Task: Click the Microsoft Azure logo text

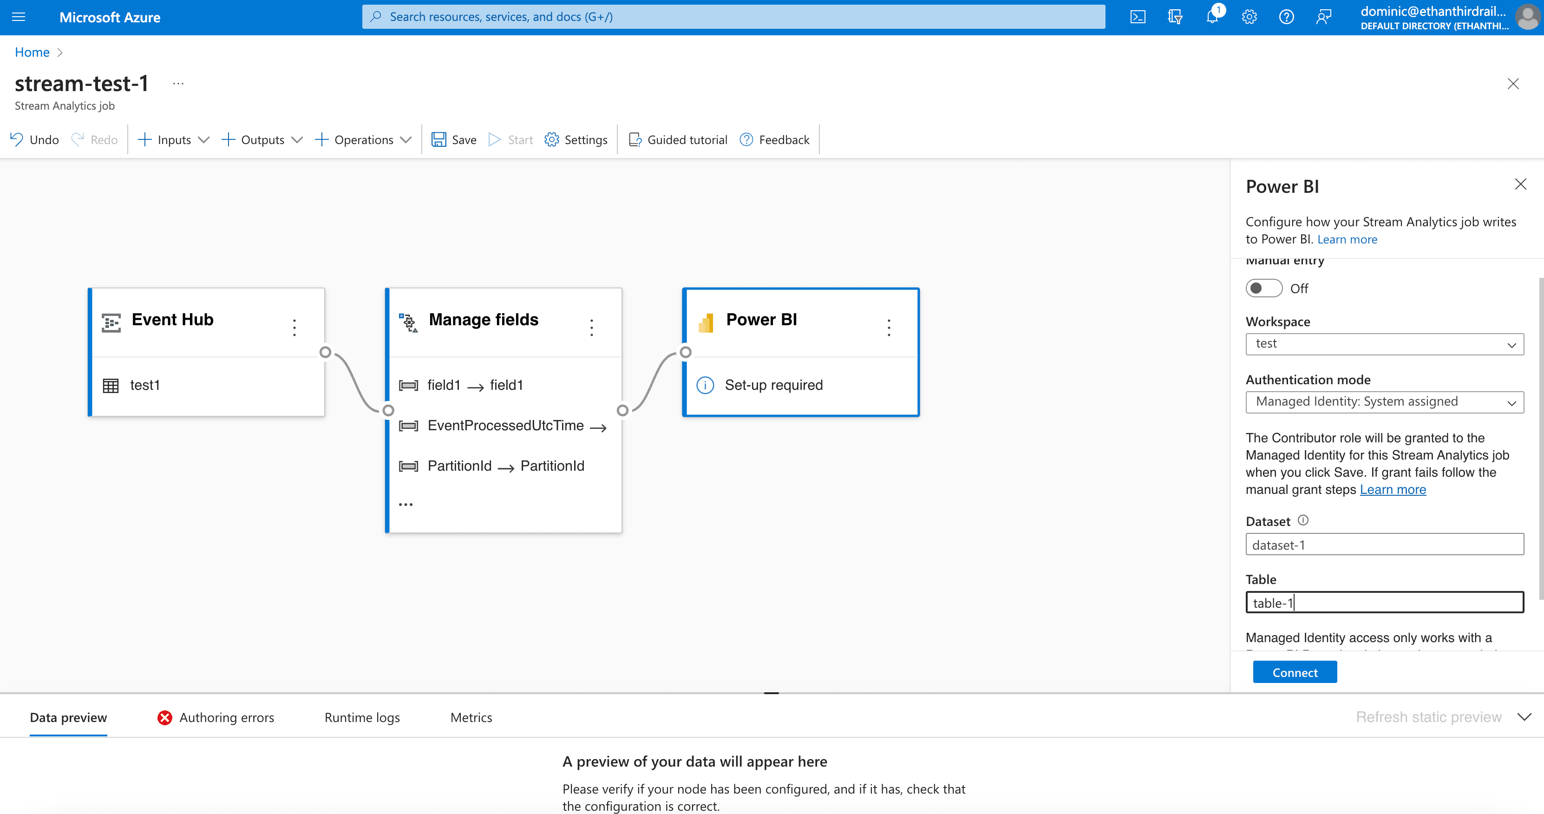Action: pos(110,17)
